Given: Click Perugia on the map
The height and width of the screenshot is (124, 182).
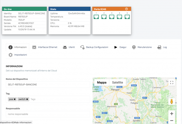Looking at the screenshot, I should click(x=115, y=90).
